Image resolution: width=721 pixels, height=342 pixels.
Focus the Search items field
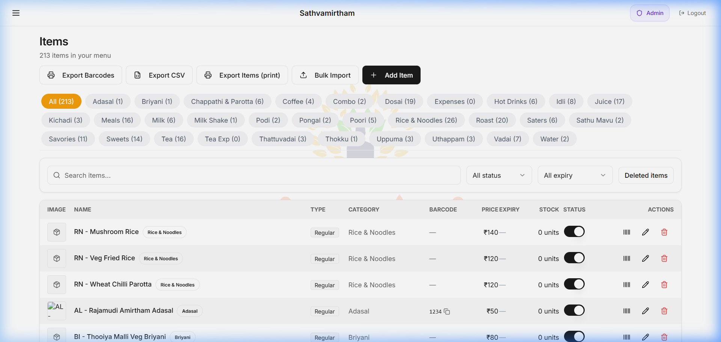(x=254, y=175)
